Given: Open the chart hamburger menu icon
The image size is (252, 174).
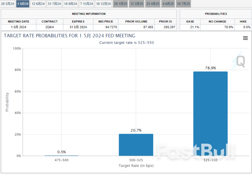Looking at the screenshot, I should click(x=245, y=38).
